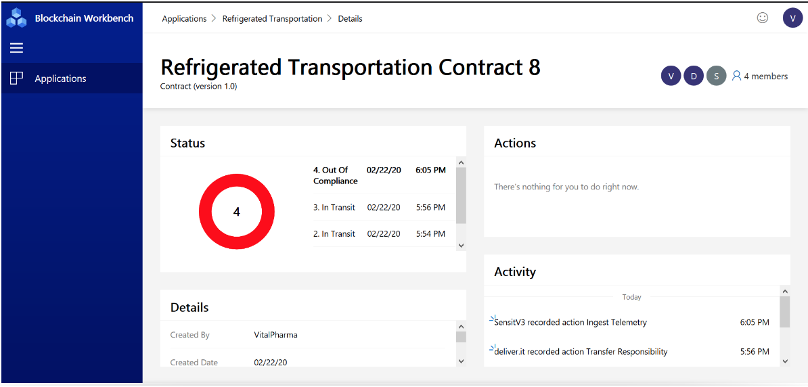
Task: Click the first purple member avatar V
Action: pos(671,76)
